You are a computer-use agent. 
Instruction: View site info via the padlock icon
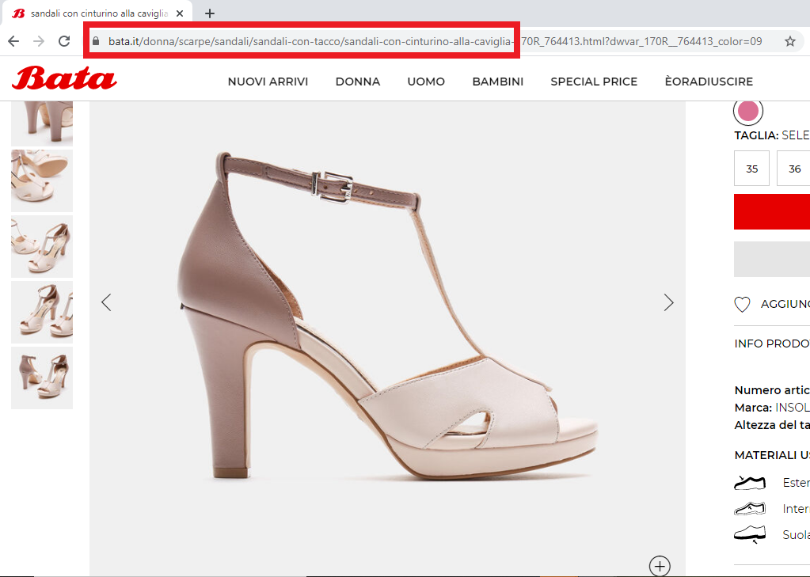pyautogui.click(x=96, y=41)
